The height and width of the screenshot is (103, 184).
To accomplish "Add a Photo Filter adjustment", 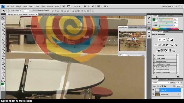I will click(172, 45).
